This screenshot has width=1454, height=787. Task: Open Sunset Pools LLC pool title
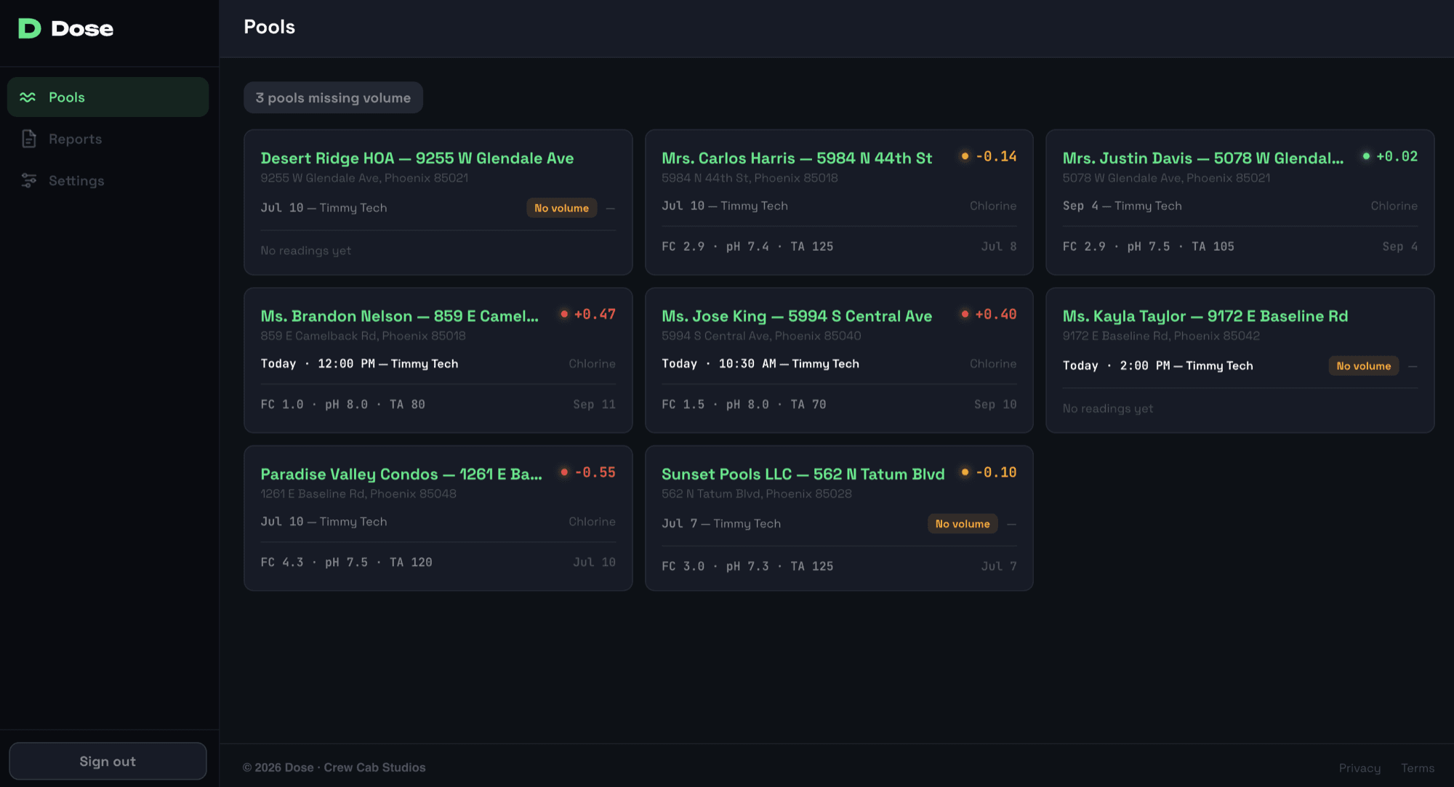(803, 474)
